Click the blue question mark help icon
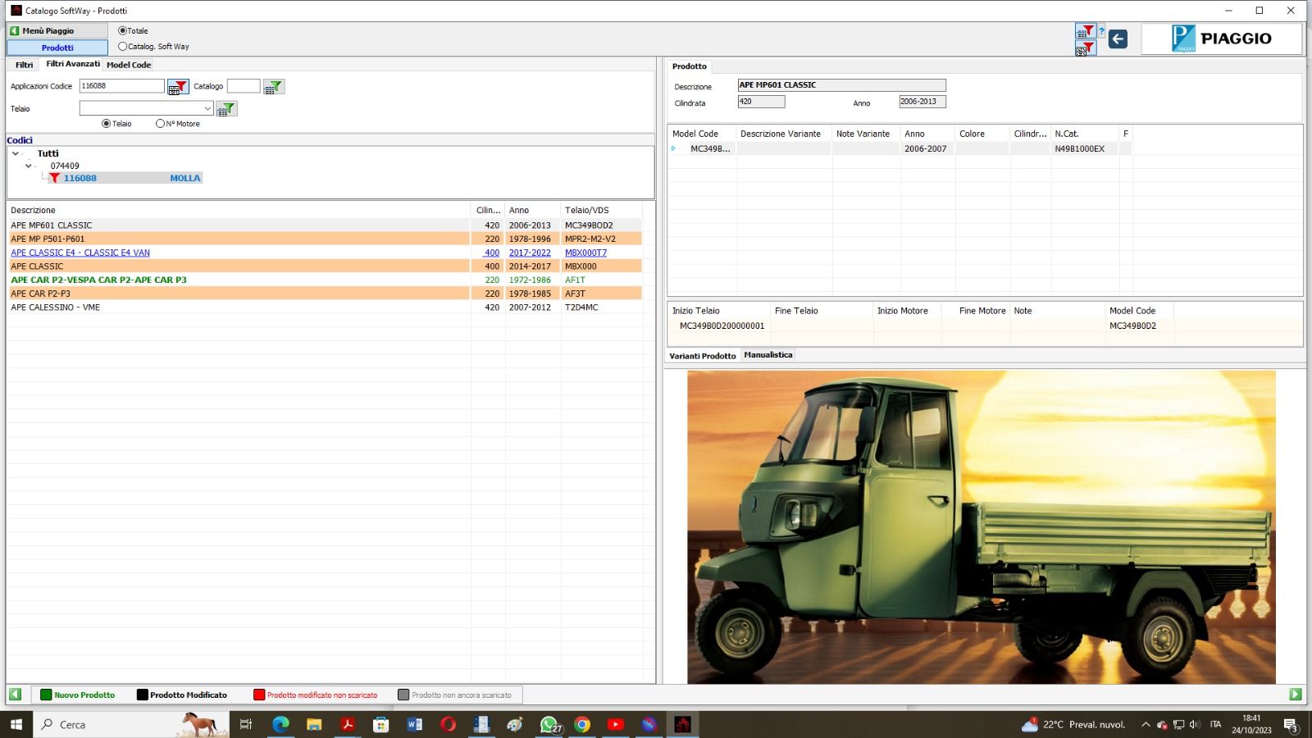1312x738 pixels. click(1101, 31)
